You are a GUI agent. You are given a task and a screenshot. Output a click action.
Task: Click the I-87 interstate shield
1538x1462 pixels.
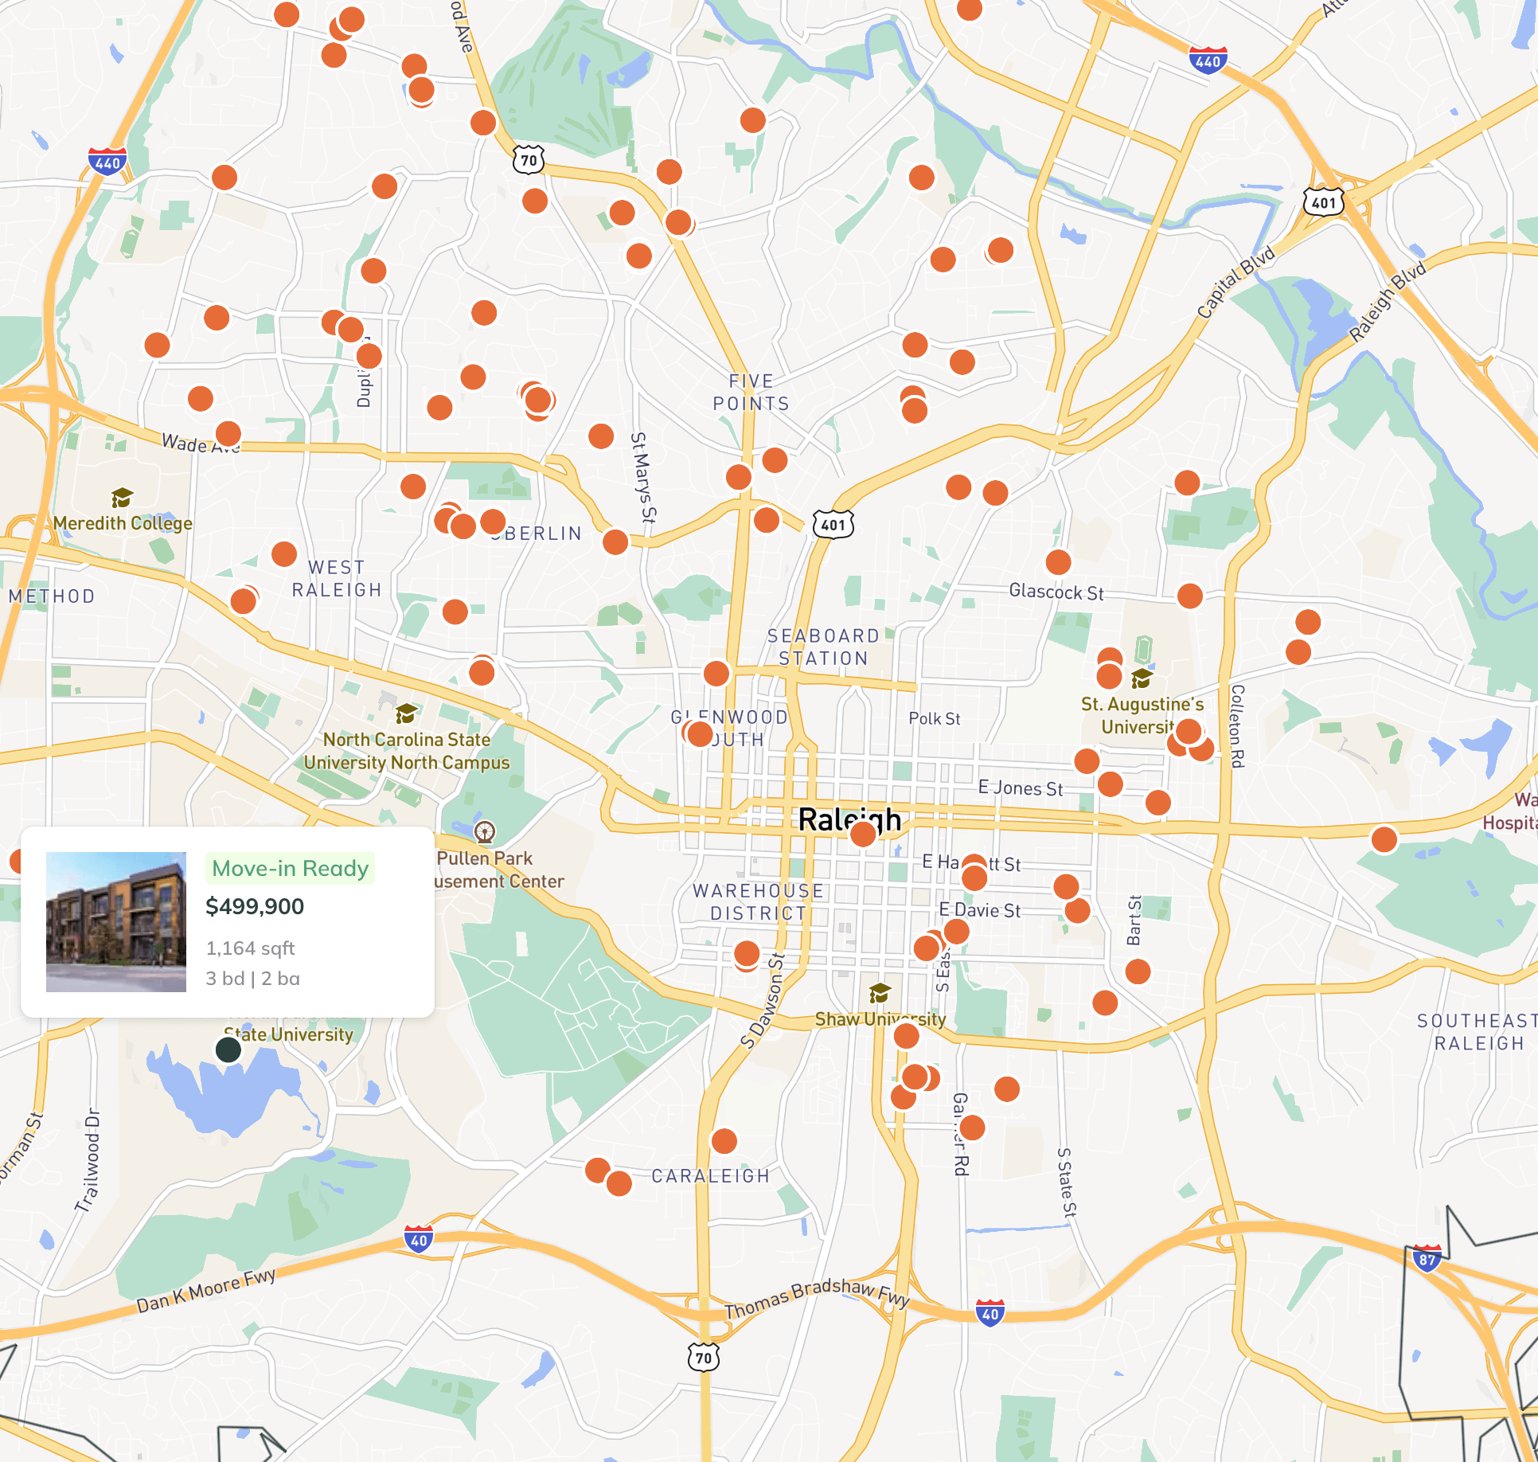tap(1427, 1259)
